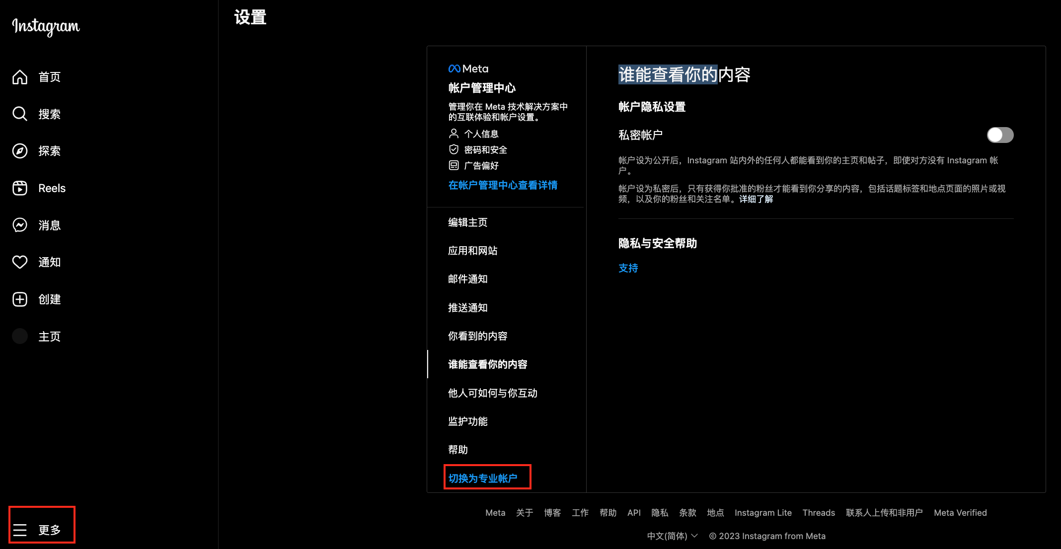
Task: Click 探索 label in sidebar
Action: pos(50,151)
